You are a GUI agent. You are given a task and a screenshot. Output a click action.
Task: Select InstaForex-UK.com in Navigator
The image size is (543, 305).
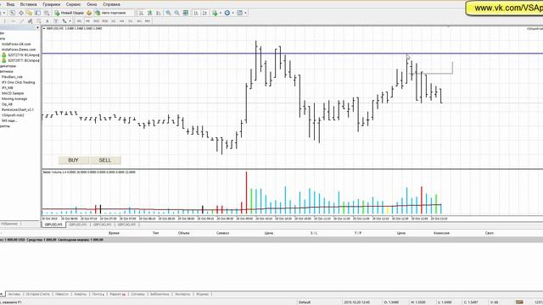[x=16, y=44]
